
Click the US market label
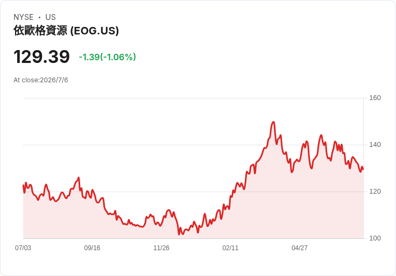(x=51, y=17)
